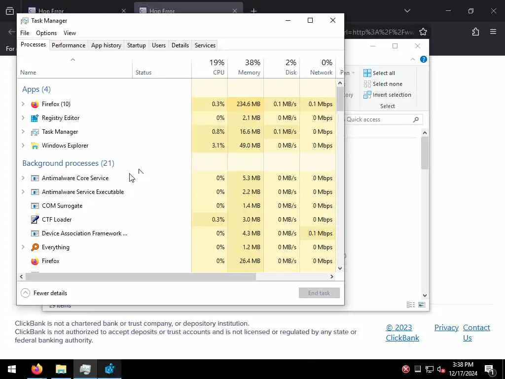The width and height of the screenshot is (505, 379).
Task: Click the Select all icon in Explorer ribbon
Action: (x=367, y=73)
